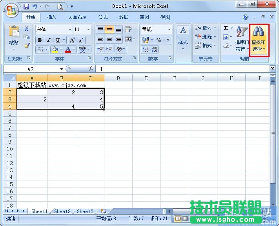Open the 常规 number format dropdown

[169, 29]
